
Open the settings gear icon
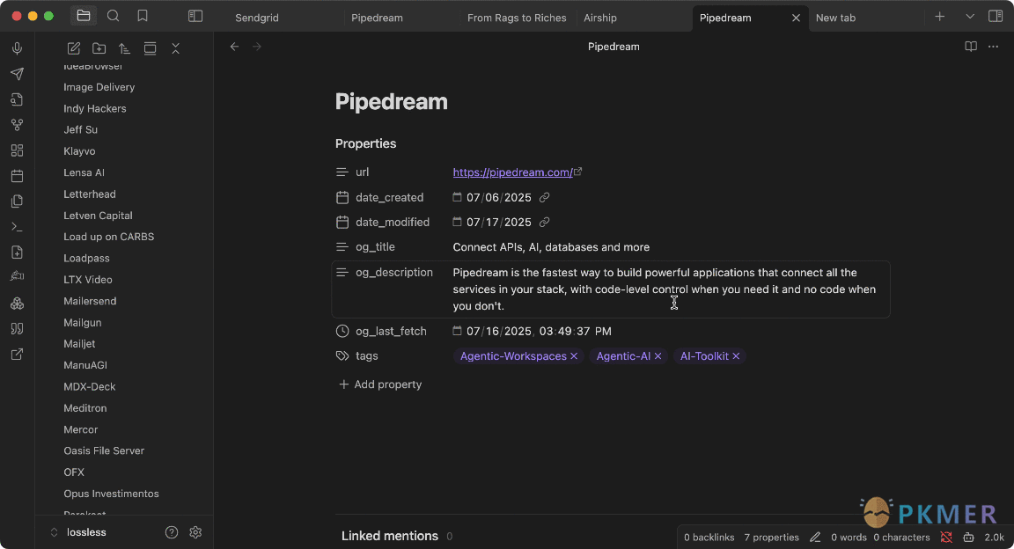[195, 532]
